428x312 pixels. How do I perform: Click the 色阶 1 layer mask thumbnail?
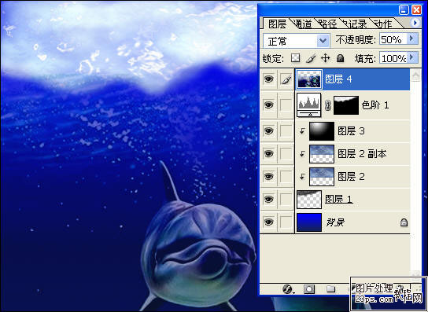point(346,105)
